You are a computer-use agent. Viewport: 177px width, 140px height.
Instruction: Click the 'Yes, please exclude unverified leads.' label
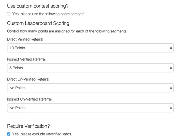pyautogui.click(x=42, y=134)
